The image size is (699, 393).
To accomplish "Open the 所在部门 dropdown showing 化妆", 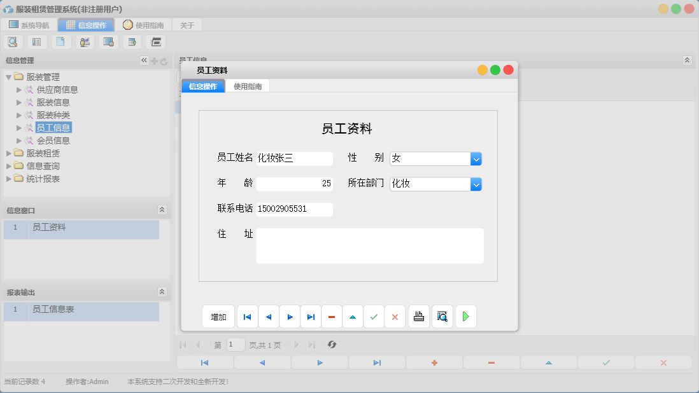I will pos(476,184).
